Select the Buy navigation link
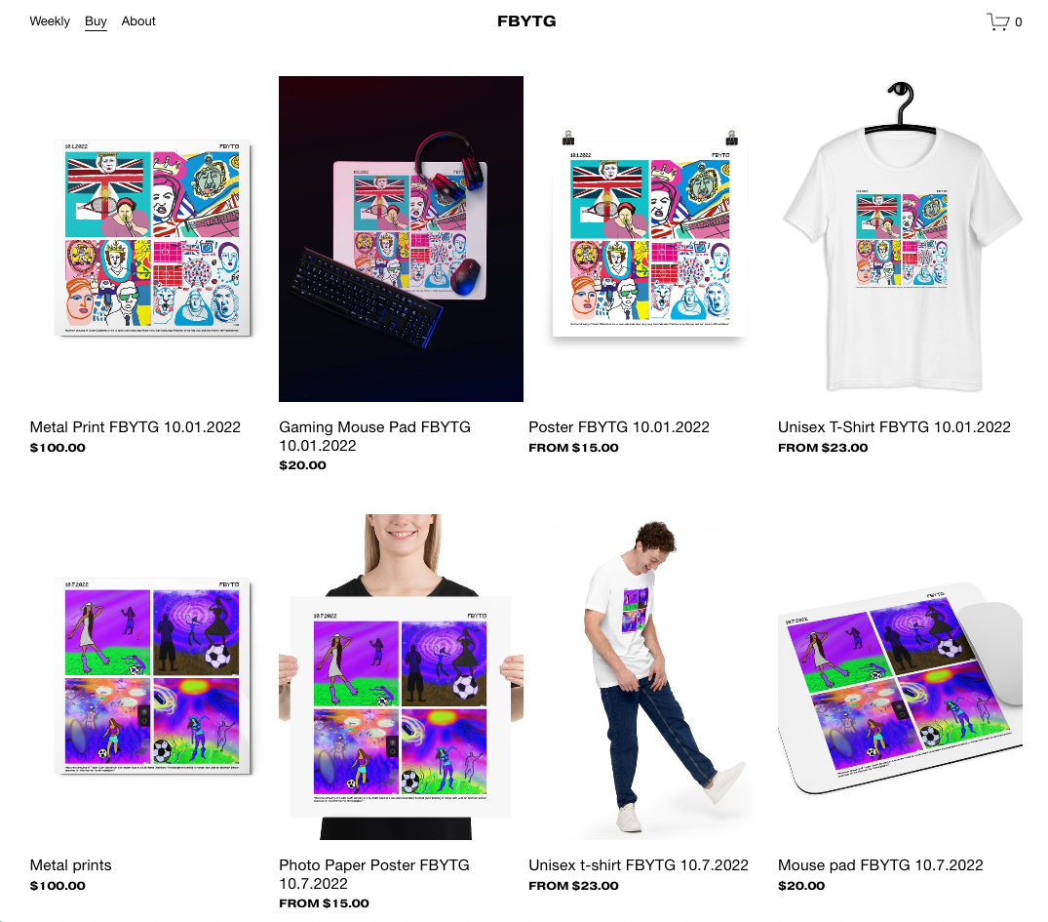This screenshot has width=1048, height=922. click(96, 21)
